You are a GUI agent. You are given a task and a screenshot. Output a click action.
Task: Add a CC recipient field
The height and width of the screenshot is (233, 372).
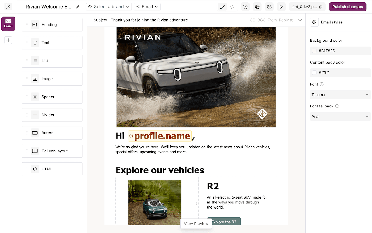[252, 20]
